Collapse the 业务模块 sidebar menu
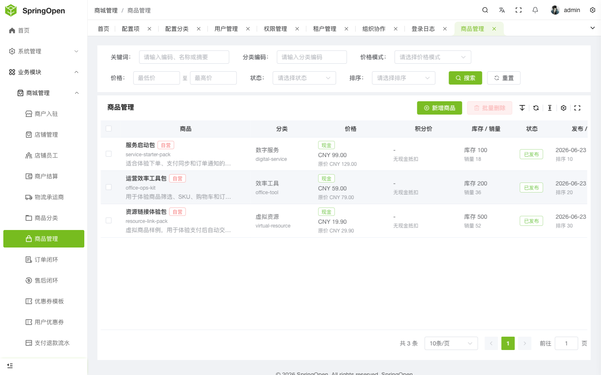The image size is (601, 375). tap(44, 72)
